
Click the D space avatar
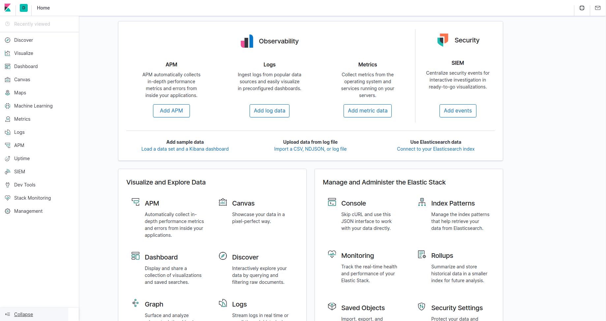coord(23,8)
